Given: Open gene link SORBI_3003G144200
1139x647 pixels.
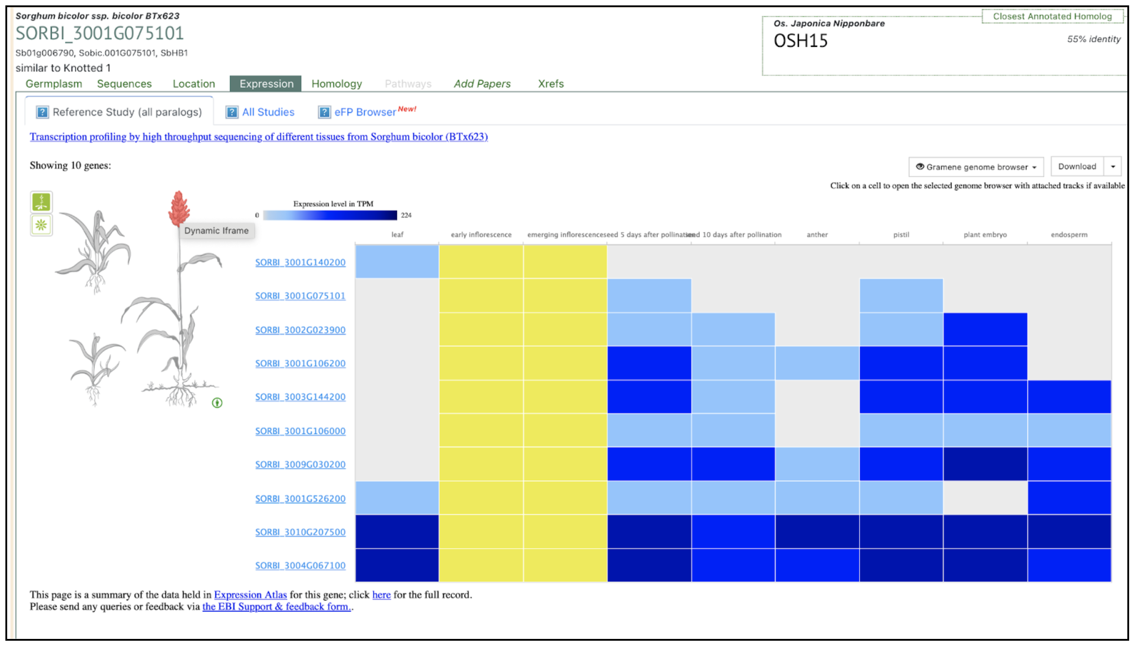Looking at the screenshot, I should point(300,397).
